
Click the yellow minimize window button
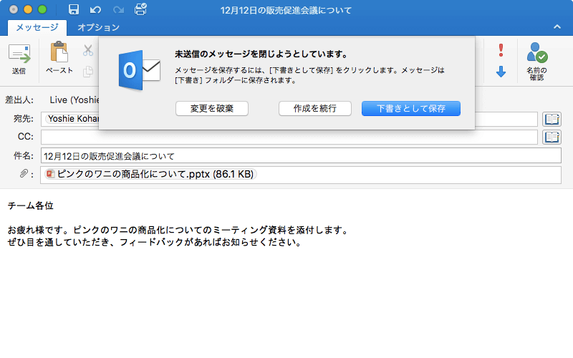pyautogui.click(x=28, y=9)
